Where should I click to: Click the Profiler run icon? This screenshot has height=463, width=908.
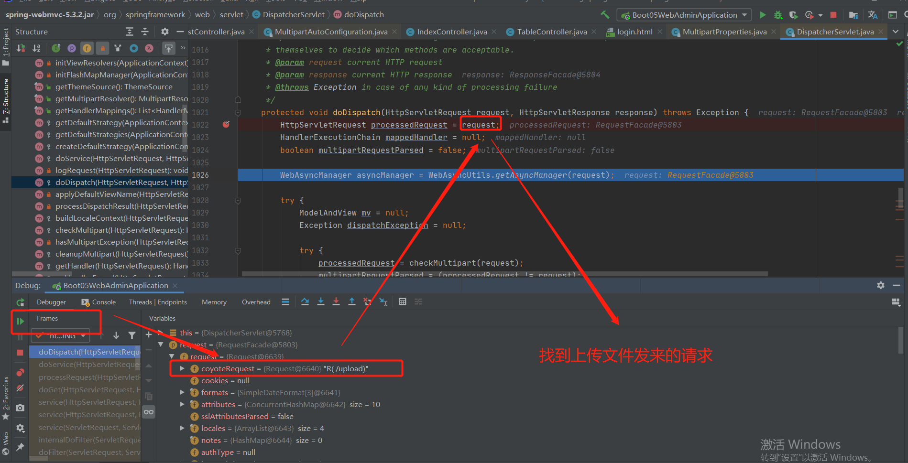click(x=809, y=15)
